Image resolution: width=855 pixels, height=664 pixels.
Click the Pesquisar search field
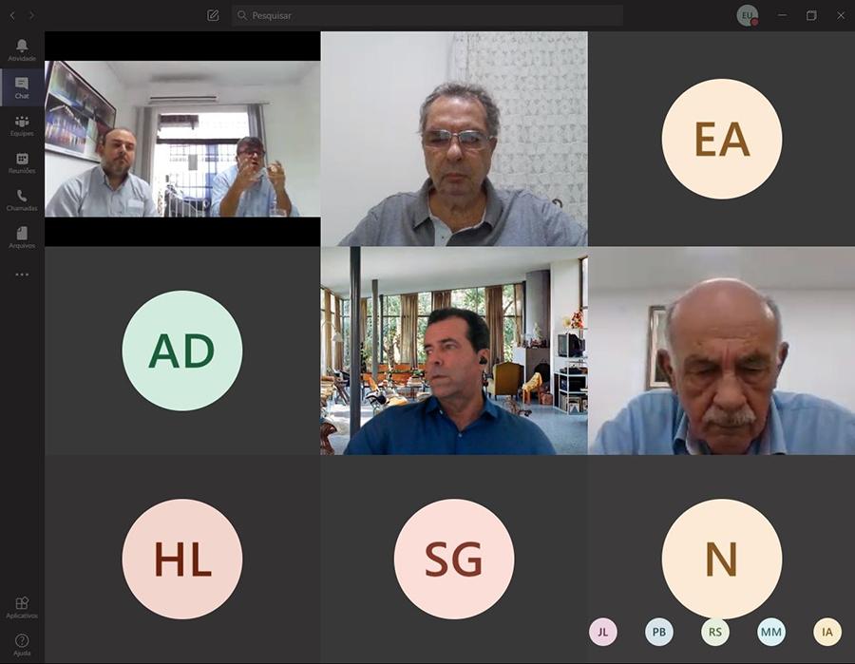427,15
